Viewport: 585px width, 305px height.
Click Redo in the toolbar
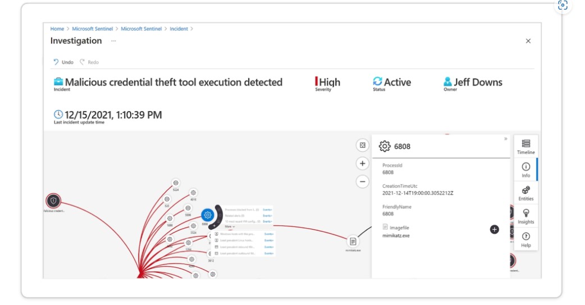(x=89, y=62)
